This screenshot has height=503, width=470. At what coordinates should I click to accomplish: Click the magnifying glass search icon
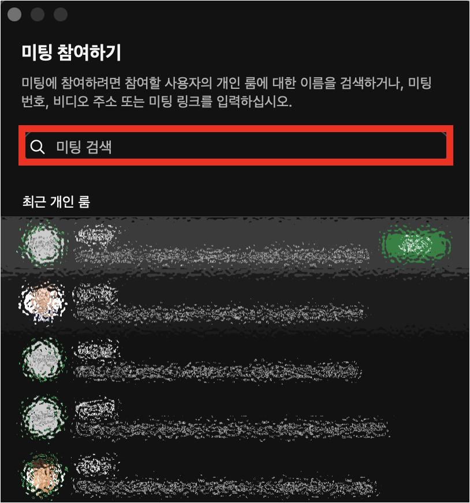37,147
